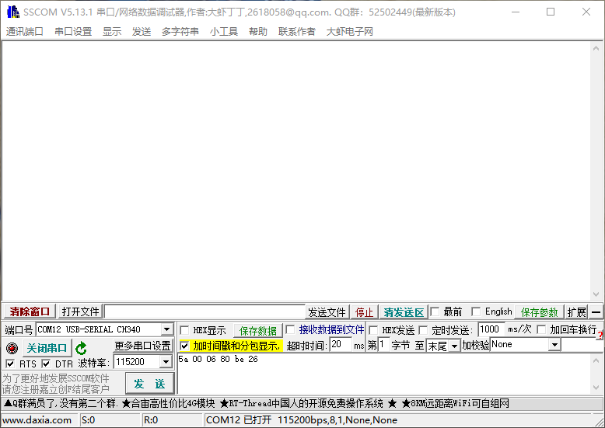Expand the 115200 baud rate dropdown

coord(166,362)
